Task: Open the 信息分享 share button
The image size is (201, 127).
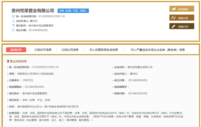Action: [x=182, y=18]
